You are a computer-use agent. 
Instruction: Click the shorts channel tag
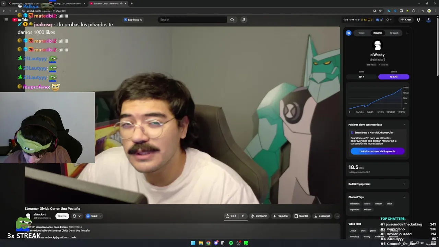367,204
